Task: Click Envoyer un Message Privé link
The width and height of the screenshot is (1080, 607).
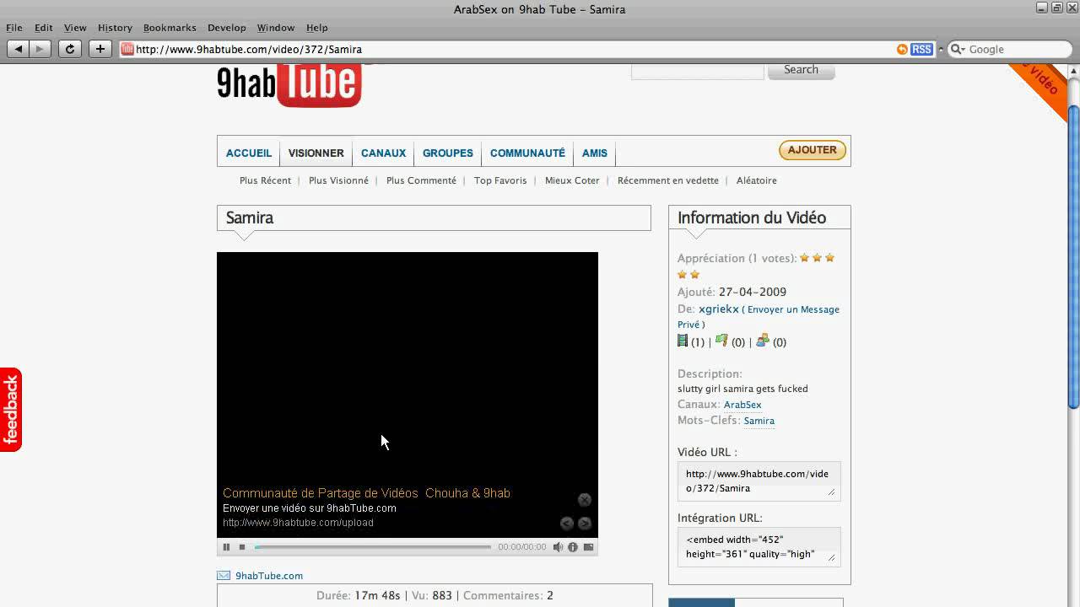Action: point(759,317)
